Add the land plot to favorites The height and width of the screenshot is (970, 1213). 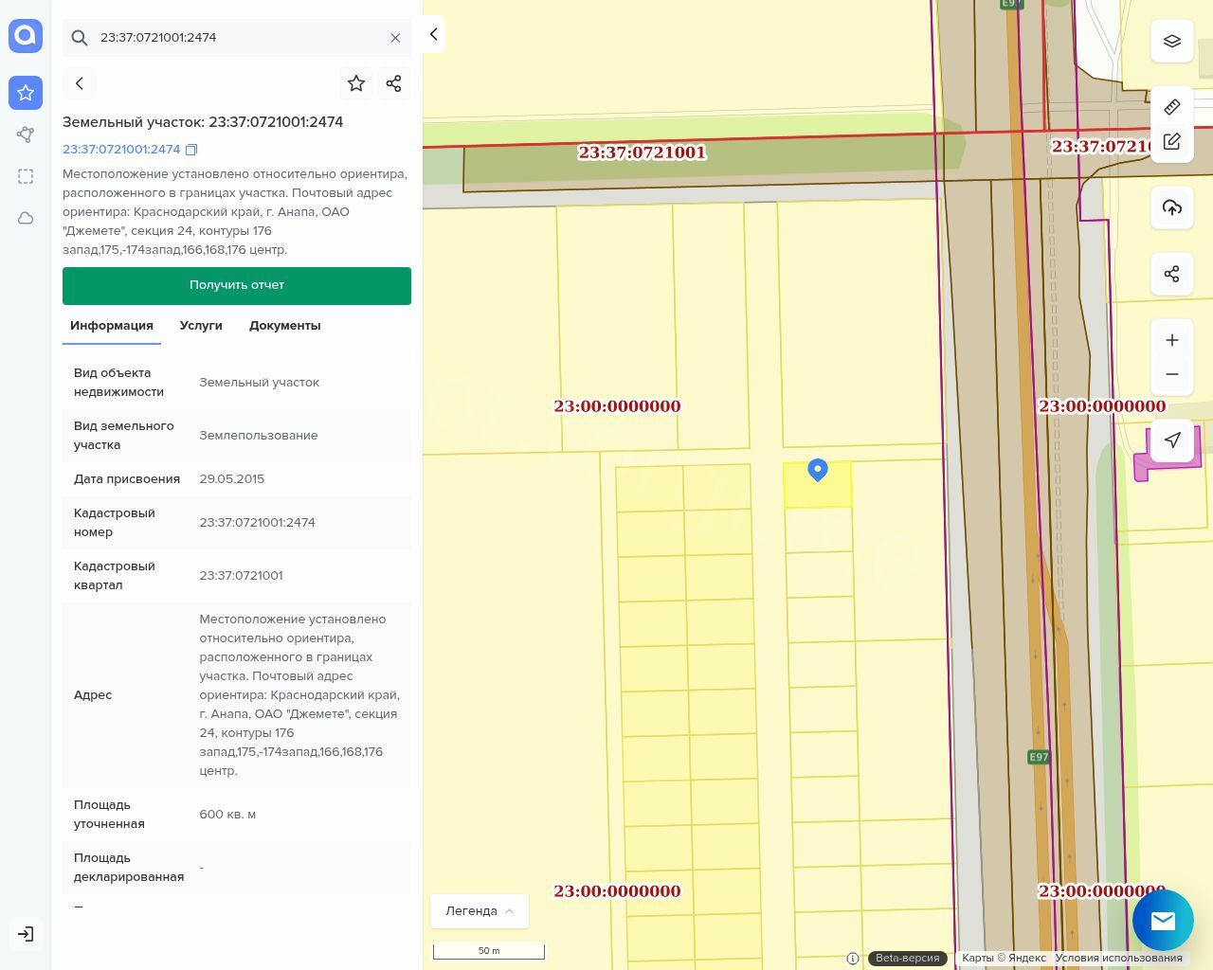pyautogui.click(x=356, y=83)
